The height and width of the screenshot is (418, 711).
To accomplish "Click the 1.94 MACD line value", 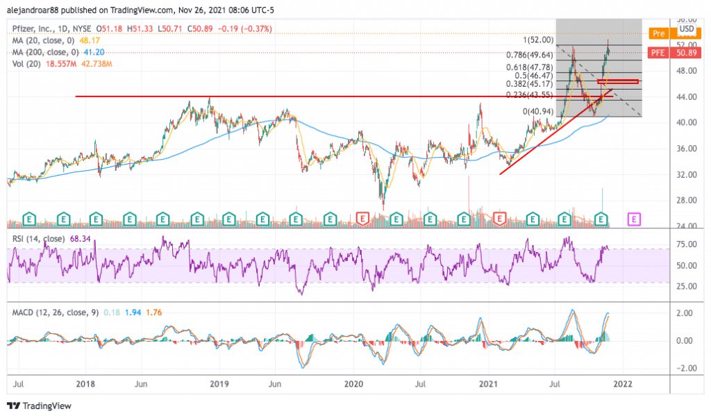I will pos(133,312).
